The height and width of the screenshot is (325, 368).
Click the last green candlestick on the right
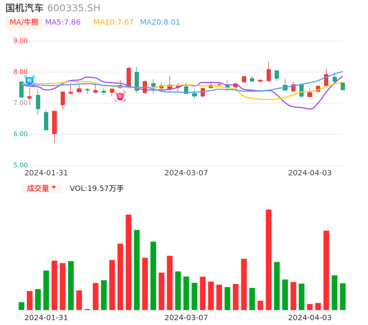coord(343,86)
